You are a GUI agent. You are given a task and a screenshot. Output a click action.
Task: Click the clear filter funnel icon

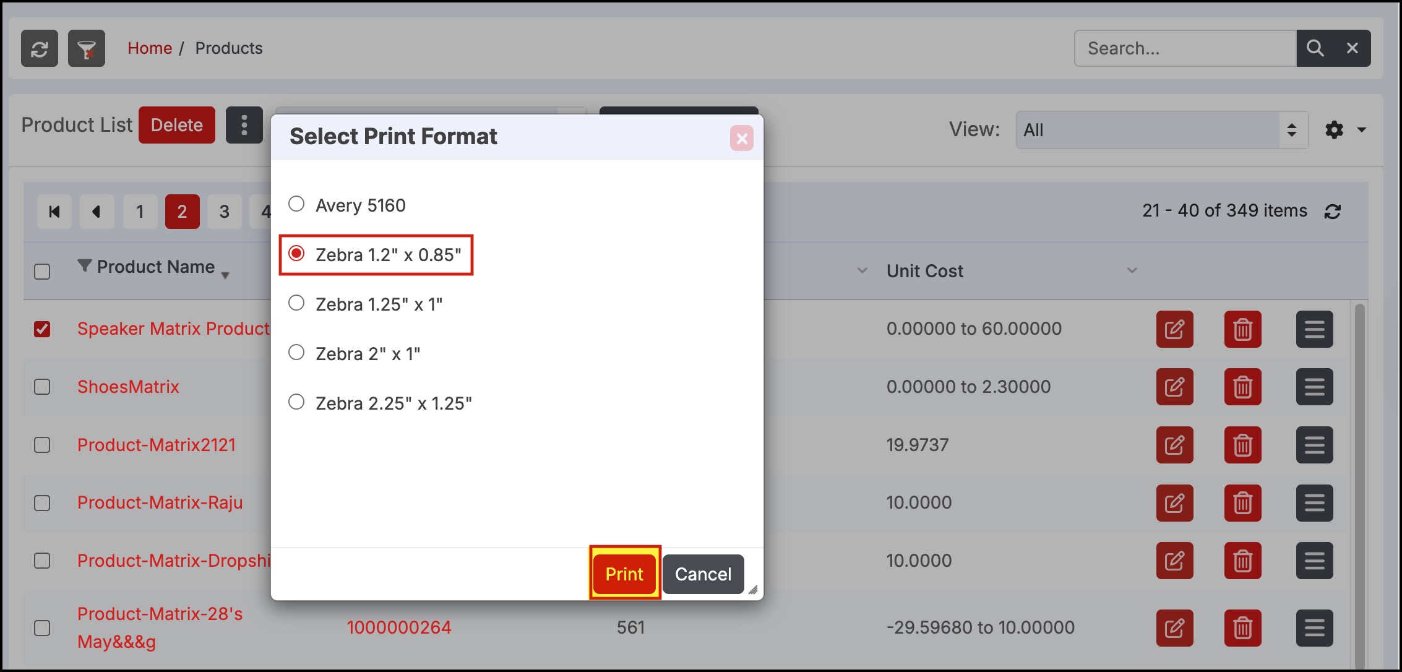pos(87,48)
